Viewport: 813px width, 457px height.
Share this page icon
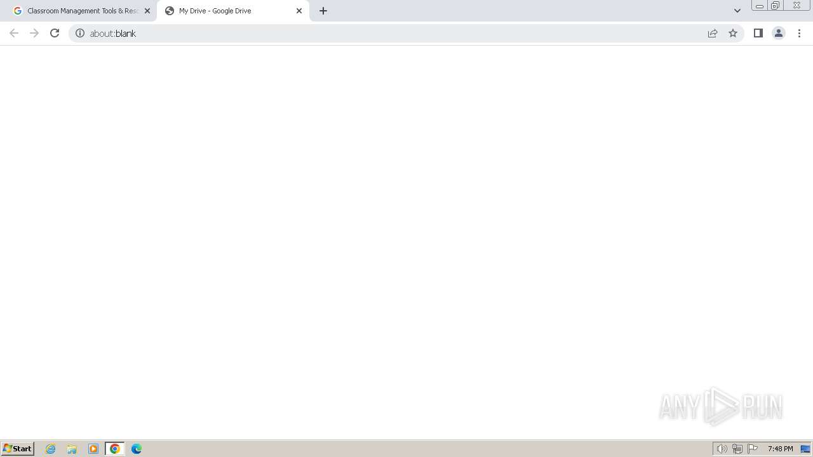713,33
